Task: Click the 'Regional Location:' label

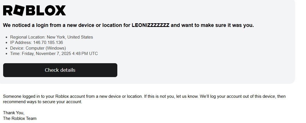Action: (x=28, y=37)
